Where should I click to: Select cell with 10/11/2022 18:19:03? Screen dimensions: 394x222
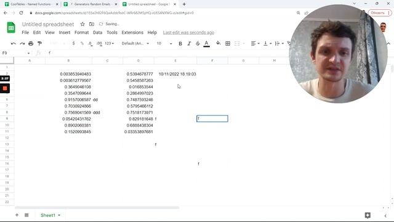click(x=175, y=74)
